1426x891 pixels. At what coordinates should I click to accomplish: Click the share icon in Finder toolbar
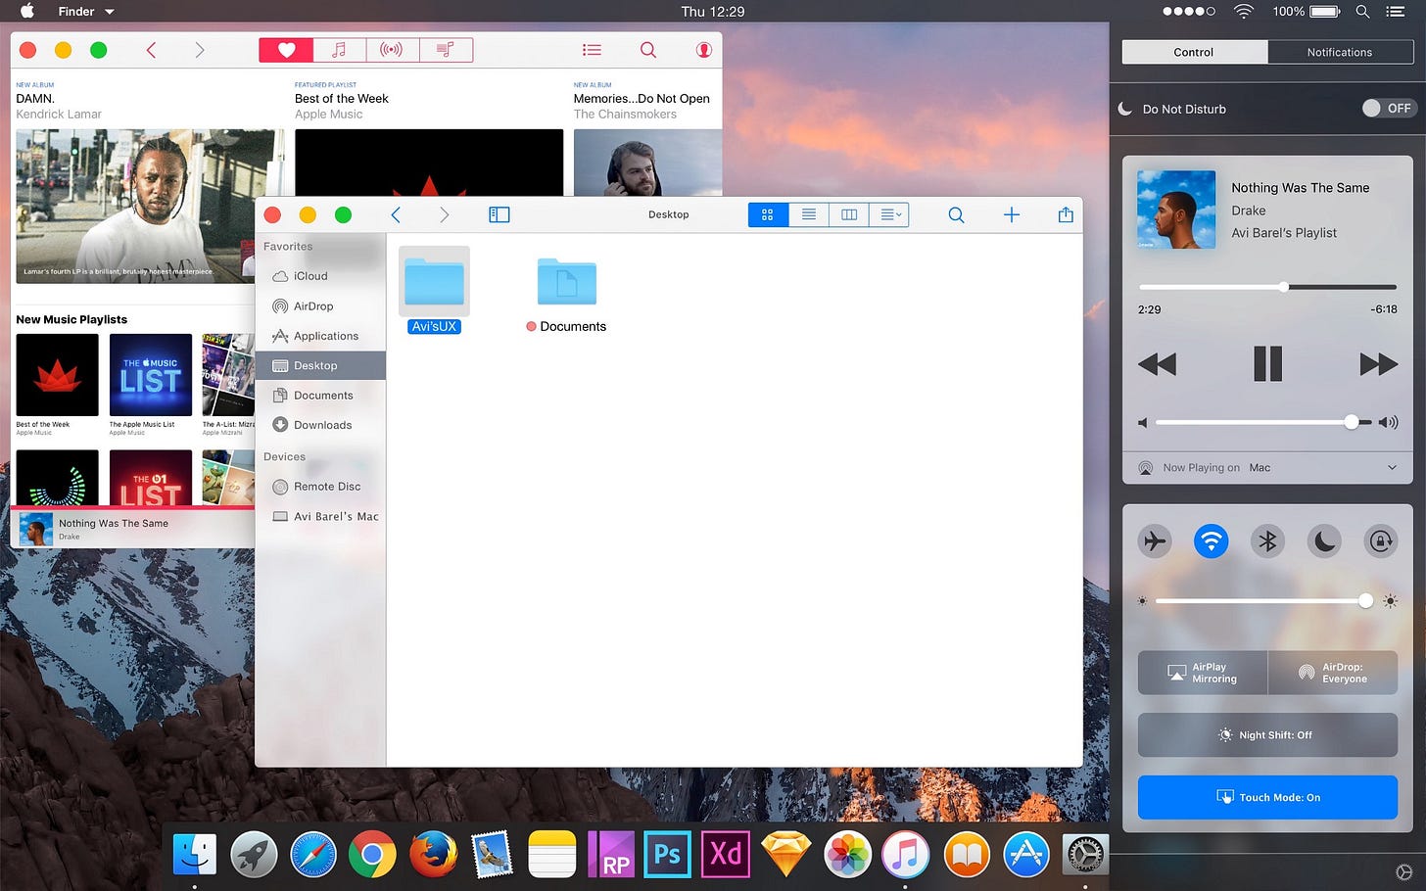coord(1066,214)
